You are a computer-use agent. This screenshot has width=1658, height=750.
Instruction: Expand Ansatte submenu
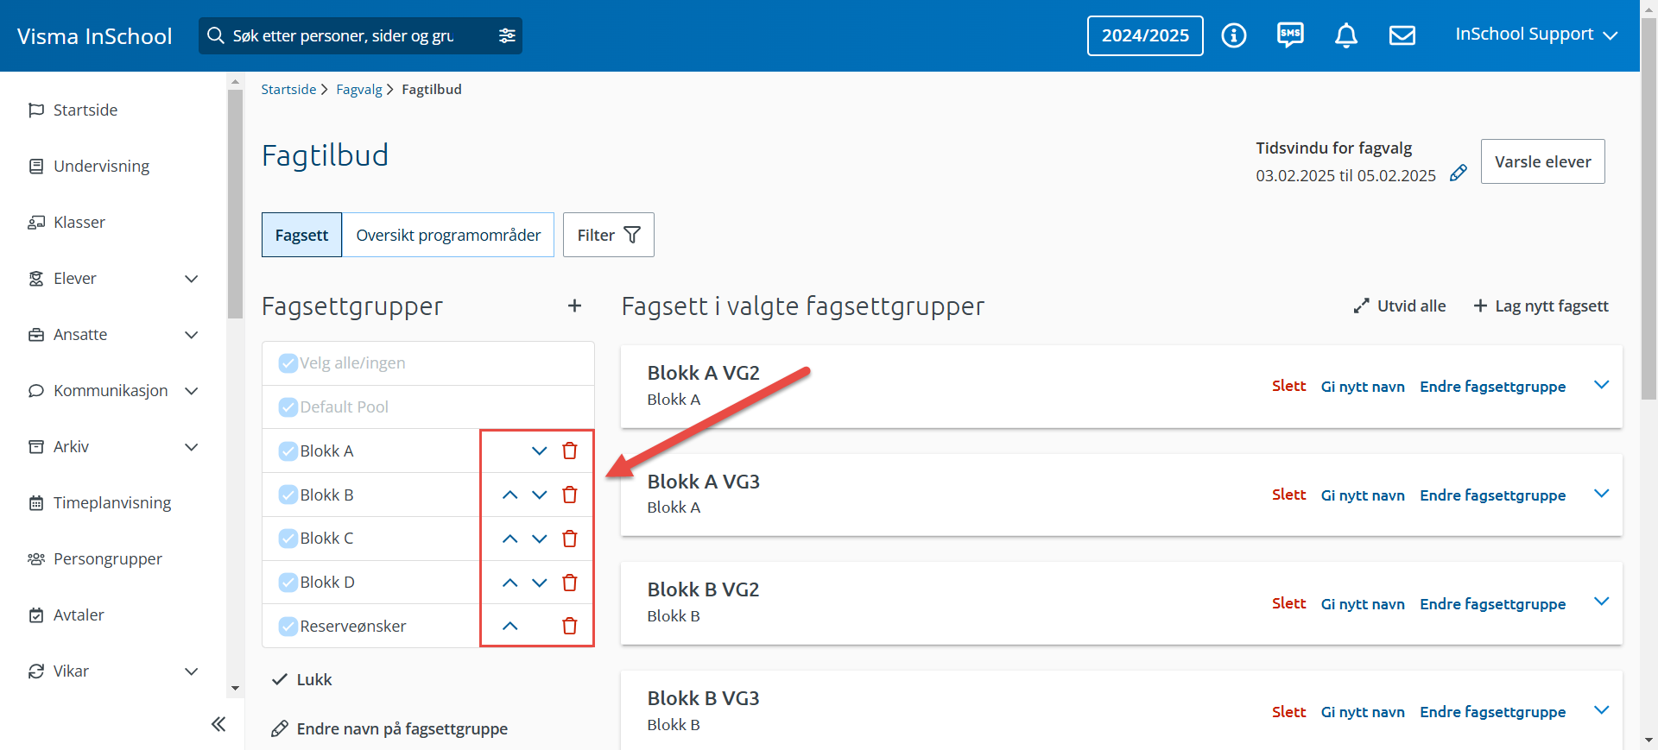coord(192,334)
